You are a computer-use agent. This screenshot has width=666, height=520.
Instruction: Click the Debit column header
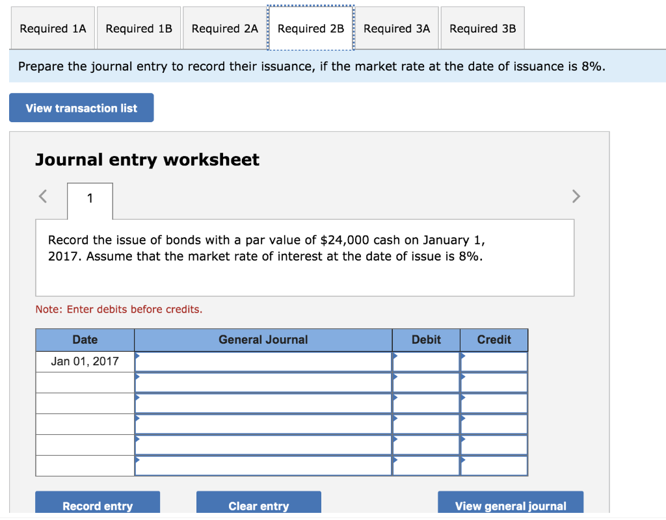coord(426,339)
